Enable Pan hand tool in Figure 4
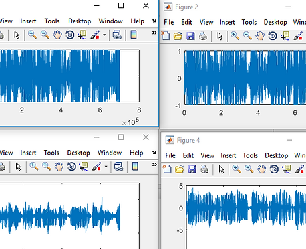This screenshot has height=249, width=306. point(261,169)
